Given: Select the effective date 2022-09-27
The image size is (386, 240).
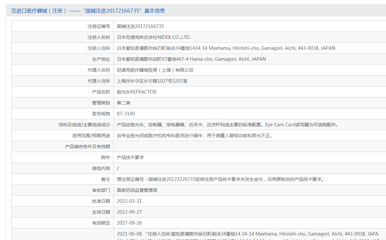Looking at the screenshot, I should 129,212.
